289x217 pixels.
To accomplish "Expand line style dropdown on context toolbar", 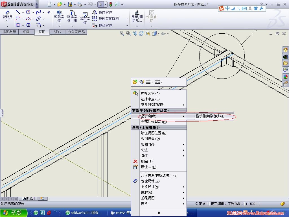I will (162, 82).
